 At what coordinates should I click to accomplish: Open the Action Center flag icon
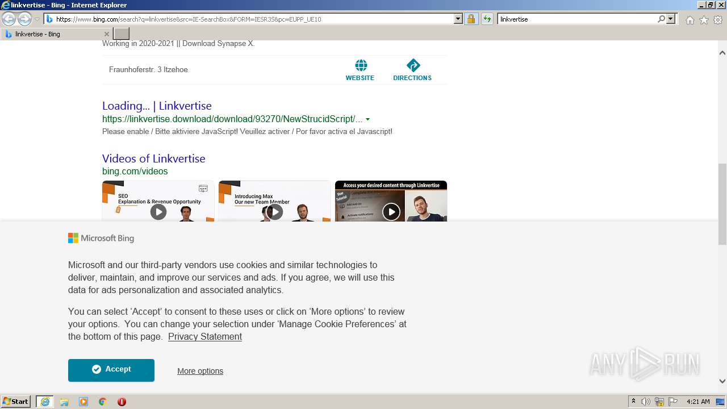point(673,402)
